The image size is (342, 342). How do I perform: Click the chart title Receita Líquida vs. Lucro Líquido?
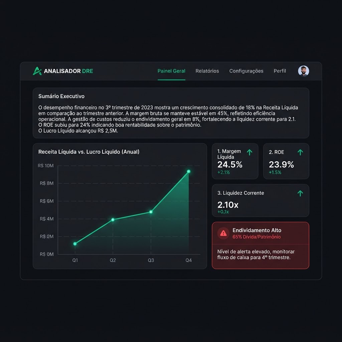click(x=89, y=152)
